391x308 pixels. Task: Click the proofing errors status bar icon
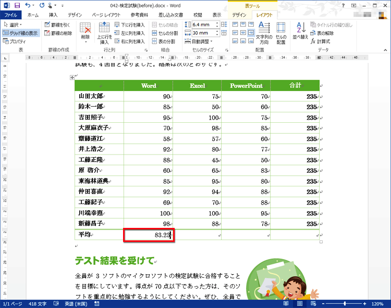point(56,303)
